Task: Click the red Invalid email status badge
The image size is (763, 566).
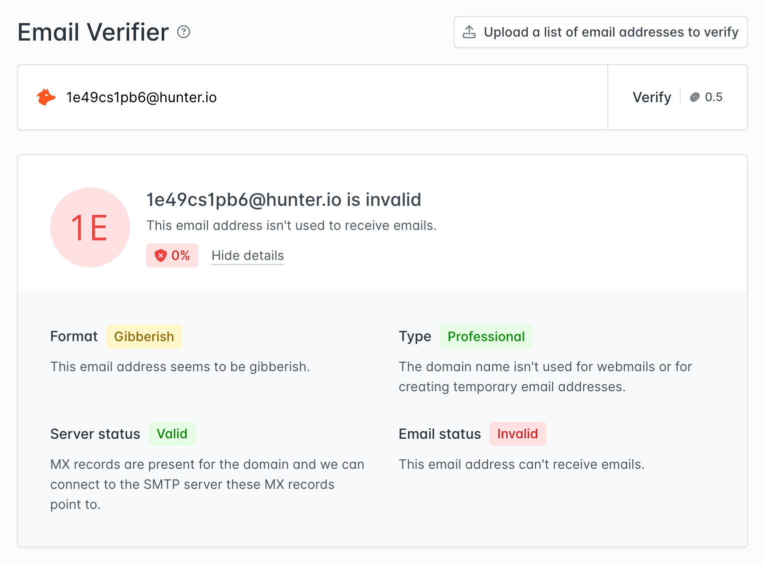Action: (x=517, y=434)
